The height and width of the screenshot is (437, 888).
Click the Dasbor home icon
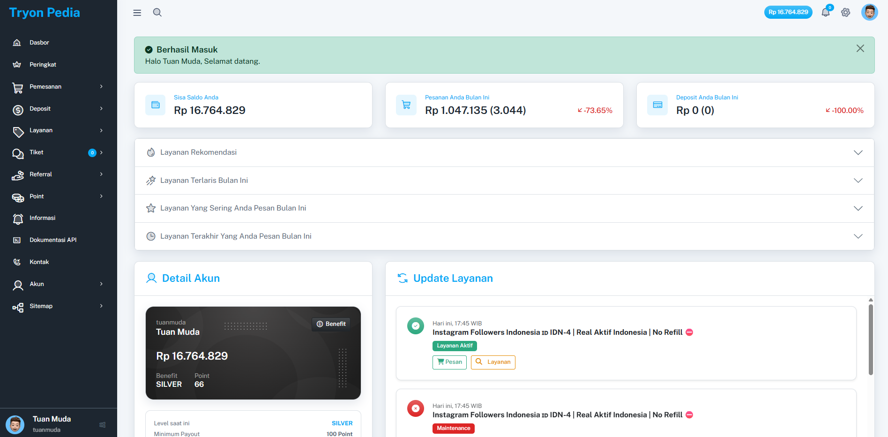pyautogui.click(x=17, y=43)
